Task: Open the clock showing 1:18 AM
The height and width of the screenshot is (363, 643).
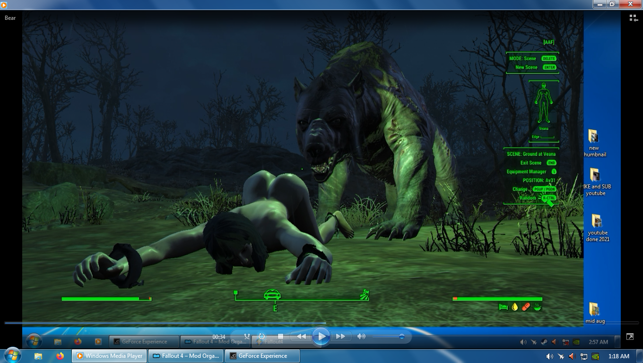Action: (x=619, y=356)
